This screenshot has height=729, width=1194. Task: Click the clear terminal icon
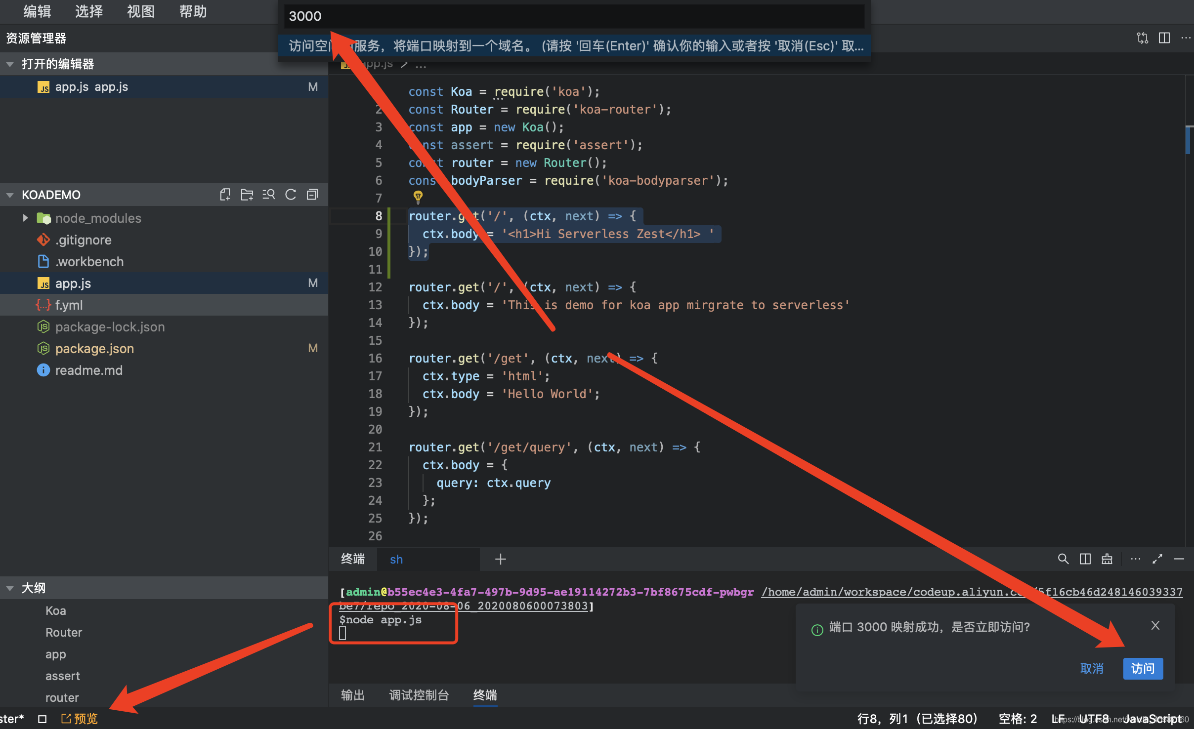(1107, 559)
